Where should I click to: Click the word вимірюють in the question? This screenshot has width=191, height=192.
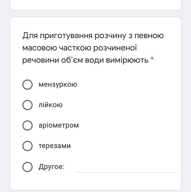pyautogui.click(x=127, y=60)
